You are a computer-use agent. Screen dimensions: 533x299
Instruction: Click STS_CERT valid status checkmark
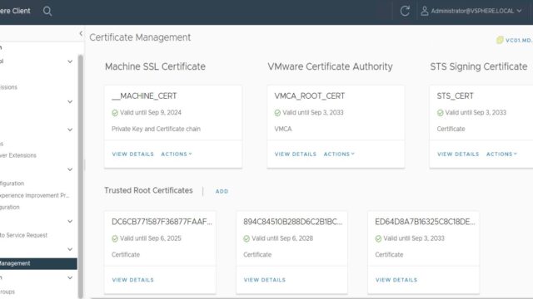[441, 113]
